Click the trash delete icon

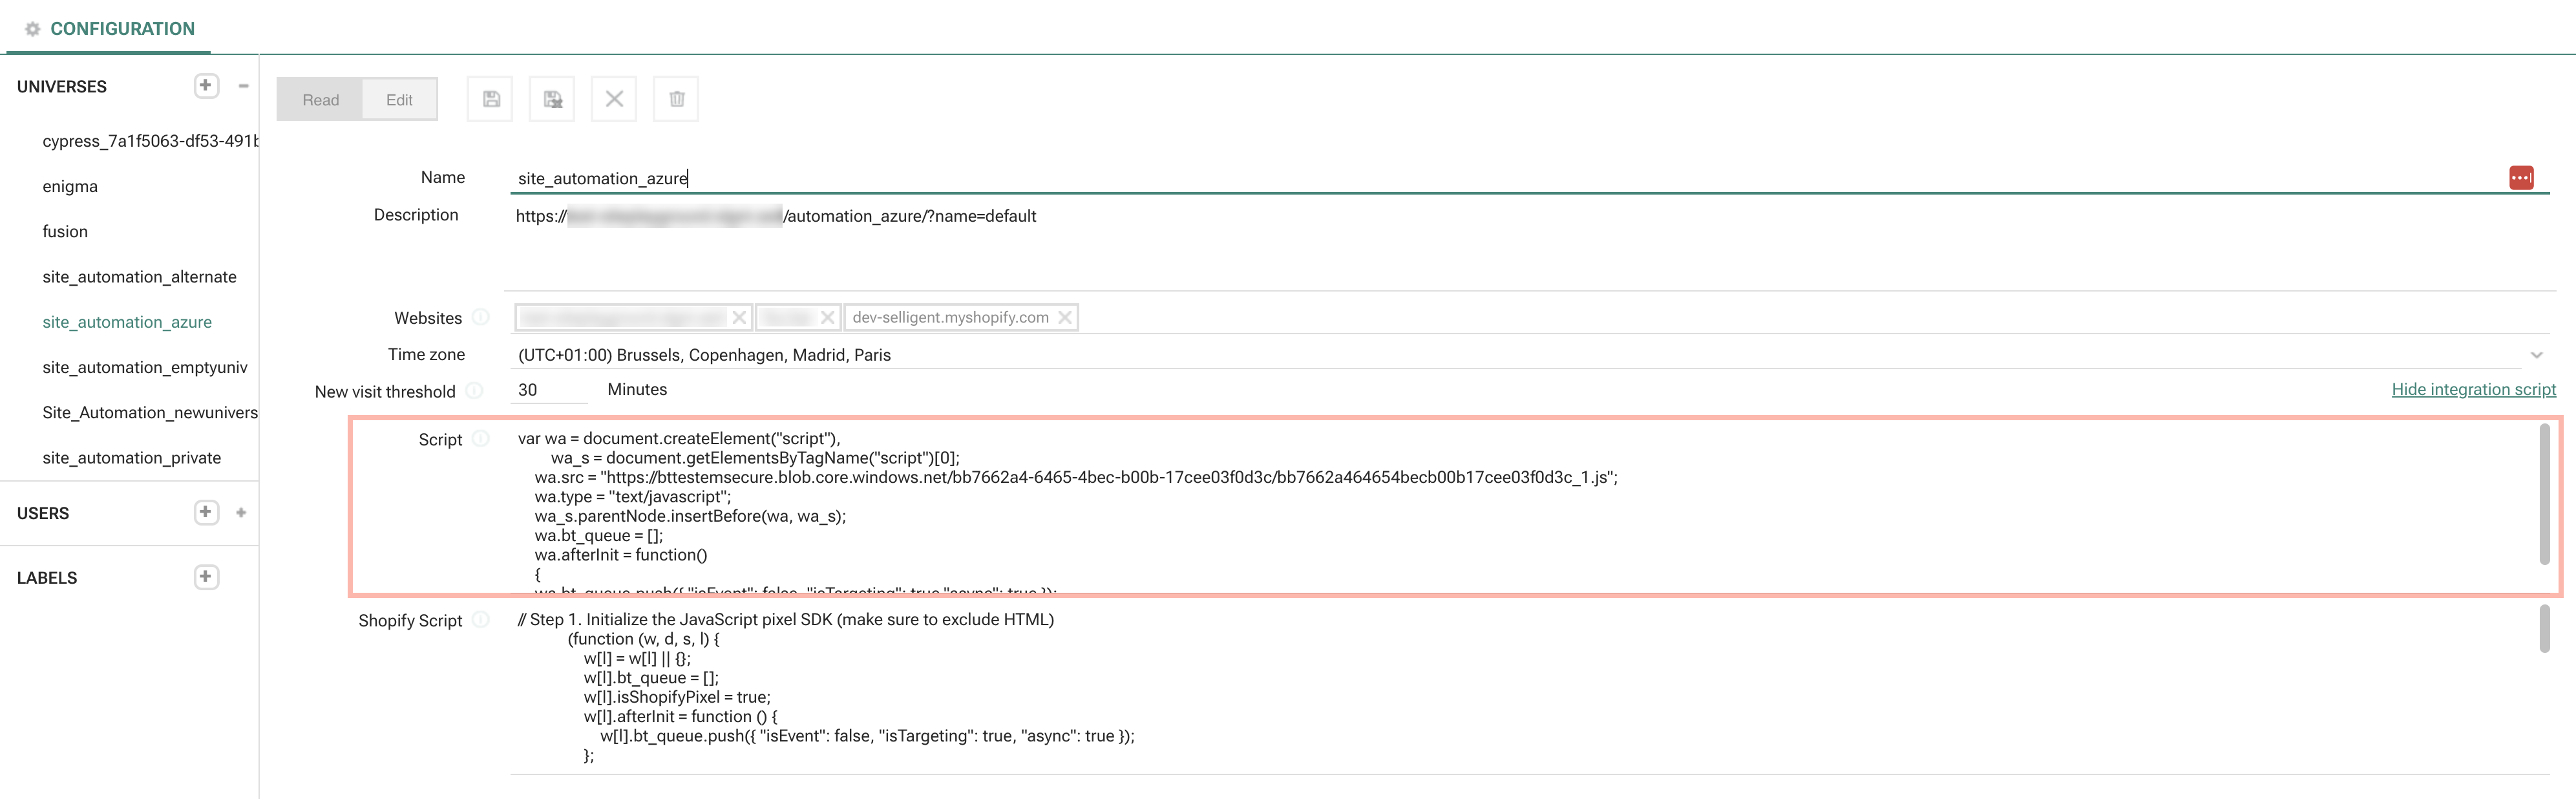676,99
